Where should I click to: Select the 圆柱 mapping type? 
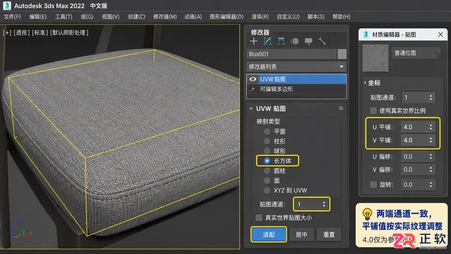267,171
